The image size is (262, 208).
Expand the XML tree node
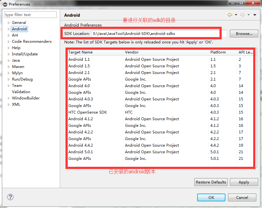point(9,105)
